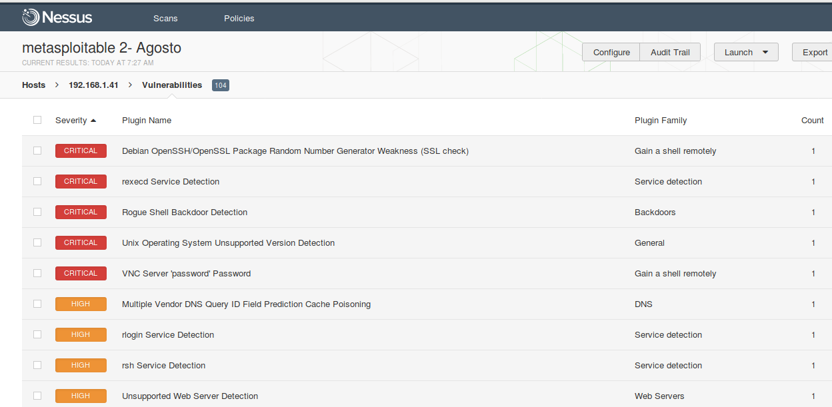Click the 'DNS' plugin family cell
Image resolution: width=832 pixels, height=407 pixels.
click(x=643, y=304)
